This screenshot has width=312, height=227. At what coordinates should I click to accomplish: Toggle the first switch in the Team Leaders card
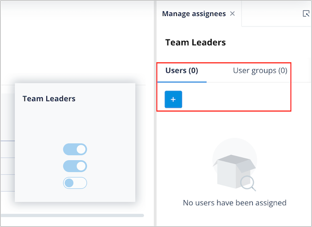[75, 149]
